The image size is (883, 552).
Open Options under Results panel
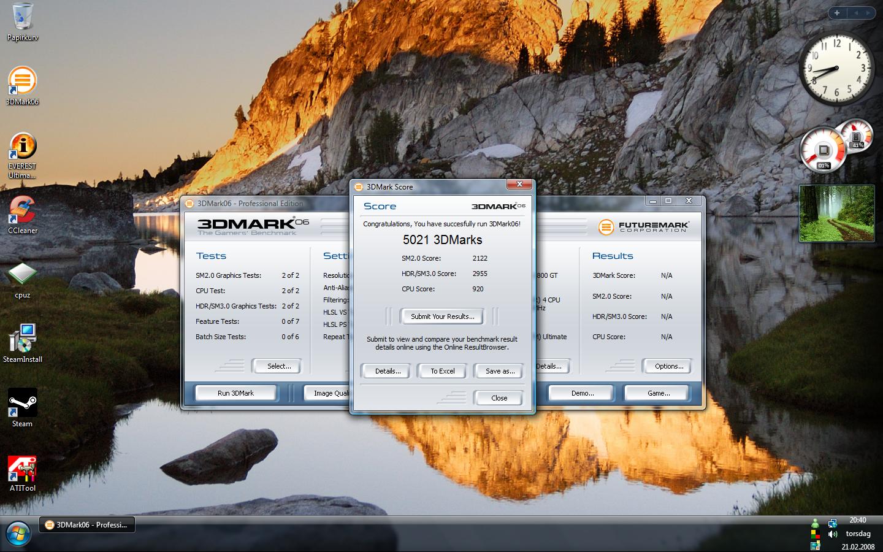[668, 366]
